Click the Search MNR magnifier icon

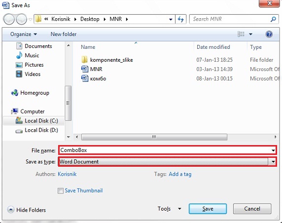click(x=273, y=19)
